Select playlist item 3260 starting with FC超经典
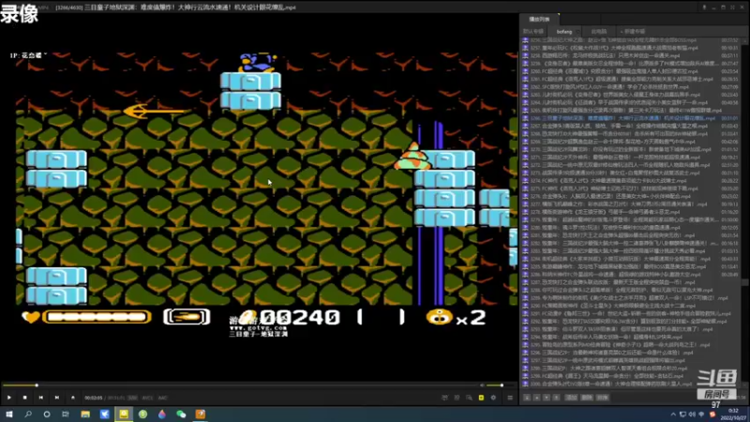The width and height of the screenshot is (750, 422). click(630, 71)
